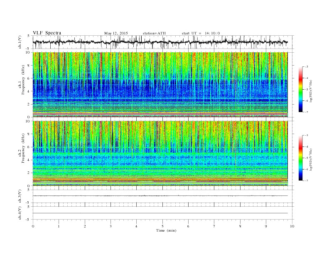Click the "-3" tick on ch.1 colorbar

click(x=307, y=67)
